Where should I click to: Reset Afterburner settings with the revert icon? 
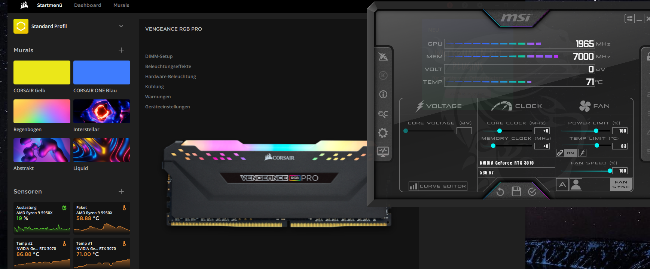coord(500,192)
